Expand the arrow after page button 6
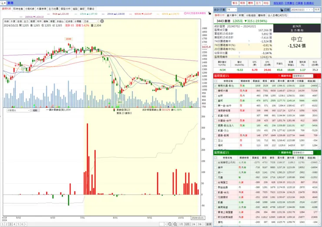Viewport: 322px width, 227px height. point(26,224)
